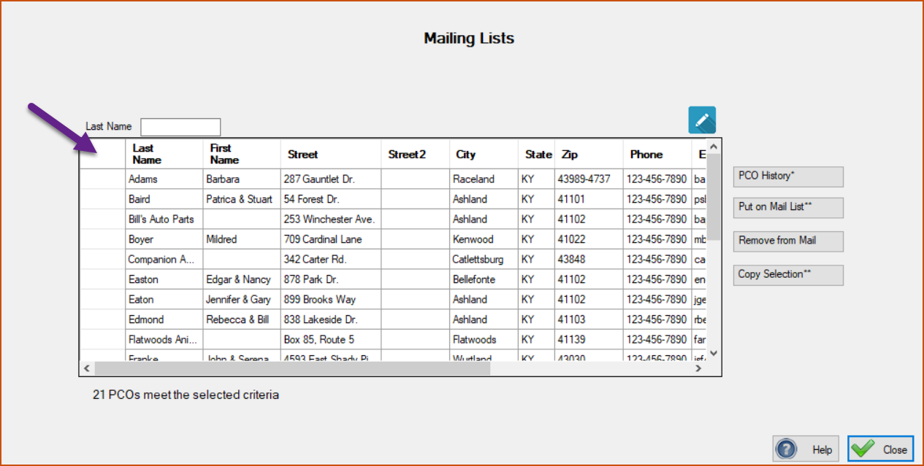
Task: Click the Put on Mail List button
Action: coord(788,207)
